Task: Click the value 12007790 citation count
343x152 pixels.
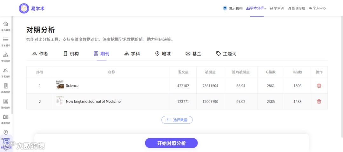Action: coord(210,101)
